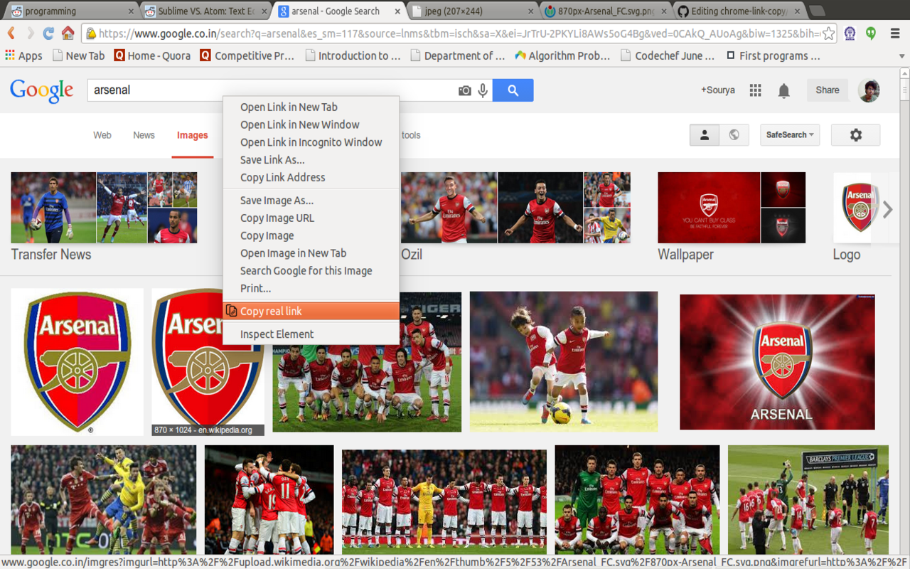This screenshot has height=569, width=910.
Task: Open First programs bookmark
Action: click(x=773, y=55)
